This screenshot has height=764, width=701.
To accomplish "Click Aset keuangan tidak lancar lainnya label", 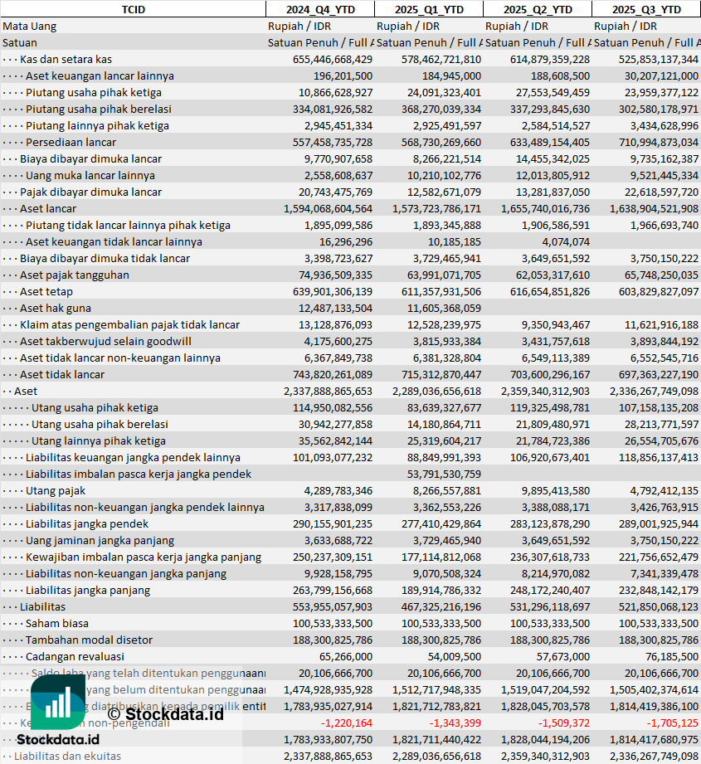I will coord(114,241).
